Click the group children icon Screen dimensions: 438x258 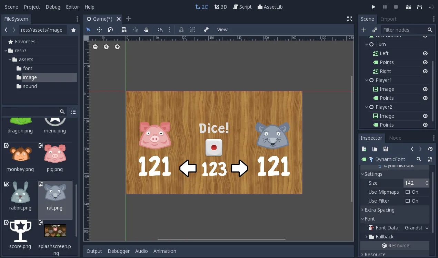[192, 30]
